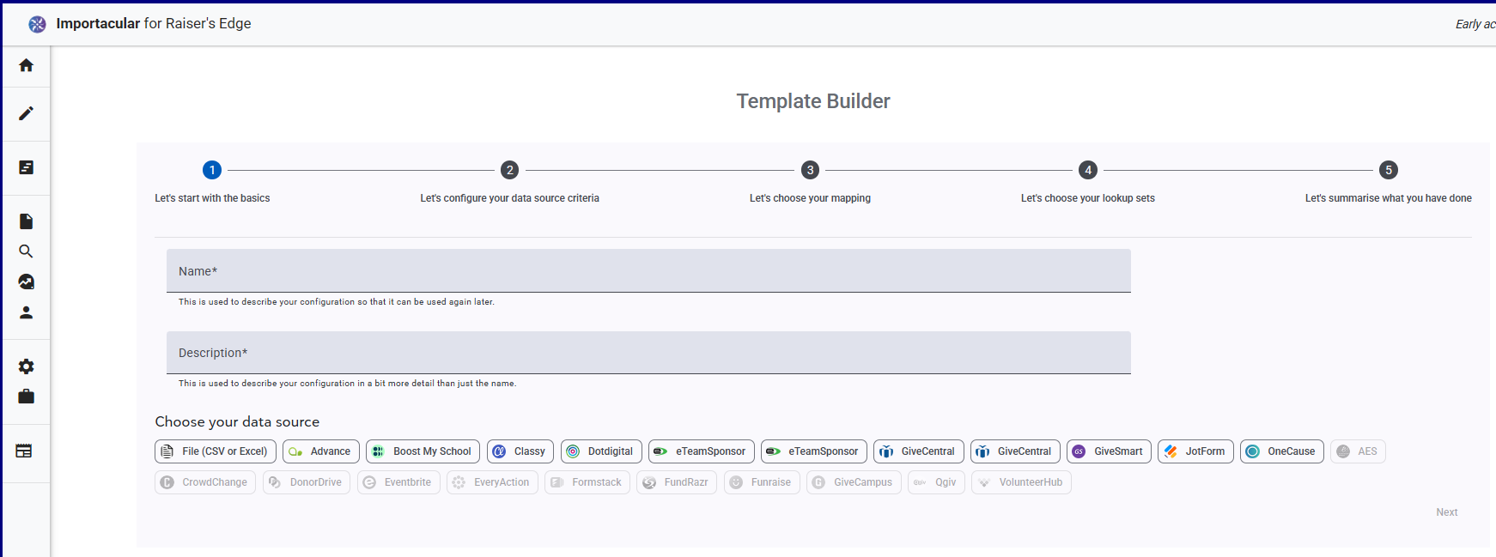Open the magnifying glass search icon
Viewport: 1496px width, 557px height.
pos(27,251)
